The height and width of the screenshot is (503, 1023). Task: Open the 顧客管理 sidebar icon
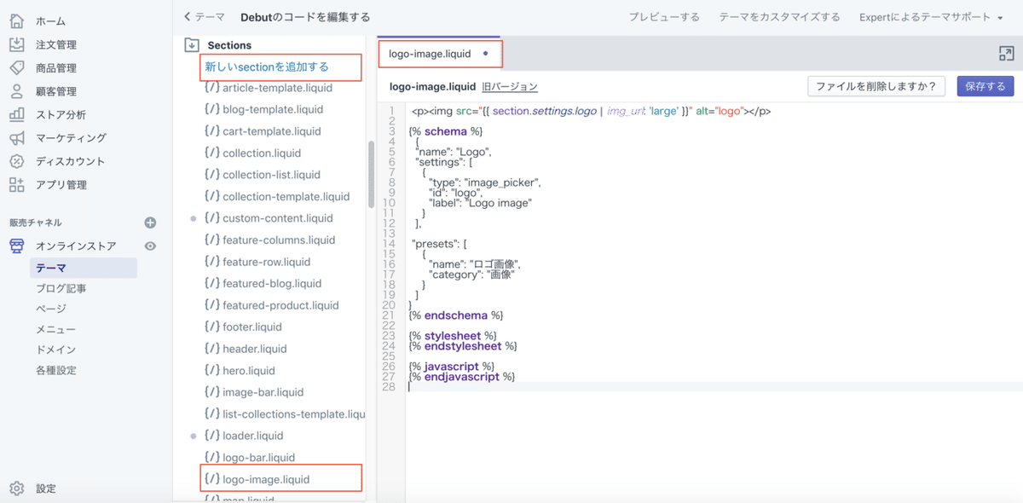click(17, 91)
